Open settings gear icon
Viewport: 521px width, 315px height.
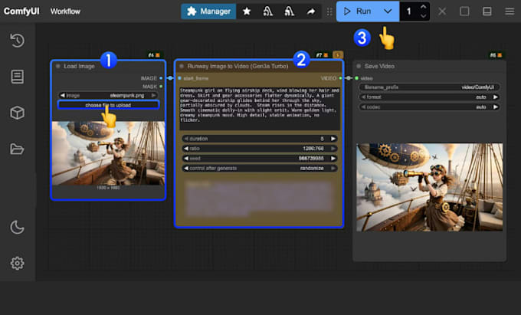pyautogui.click(x=17, y=263)
